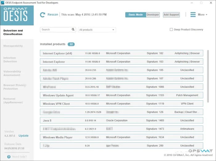Open the Infection Detection section
This screenshot has width=216, height=161.
pyautogui.click(x=10, y=60)
